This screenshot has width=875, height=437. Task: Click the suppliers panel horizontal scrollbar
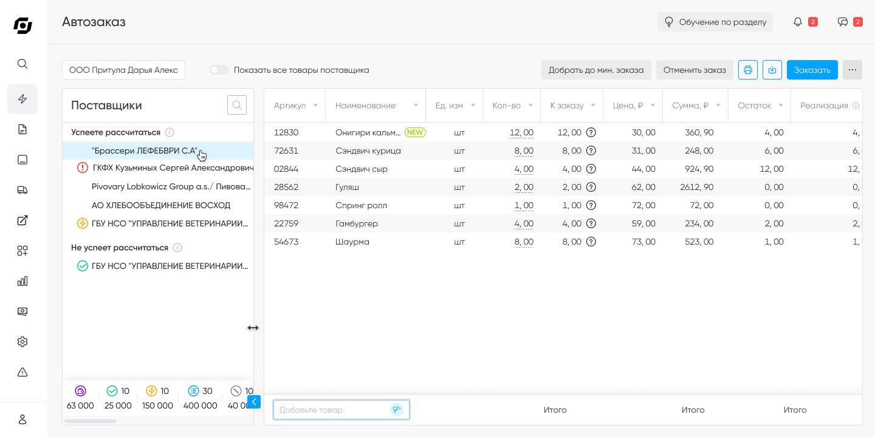click(91, 421)
